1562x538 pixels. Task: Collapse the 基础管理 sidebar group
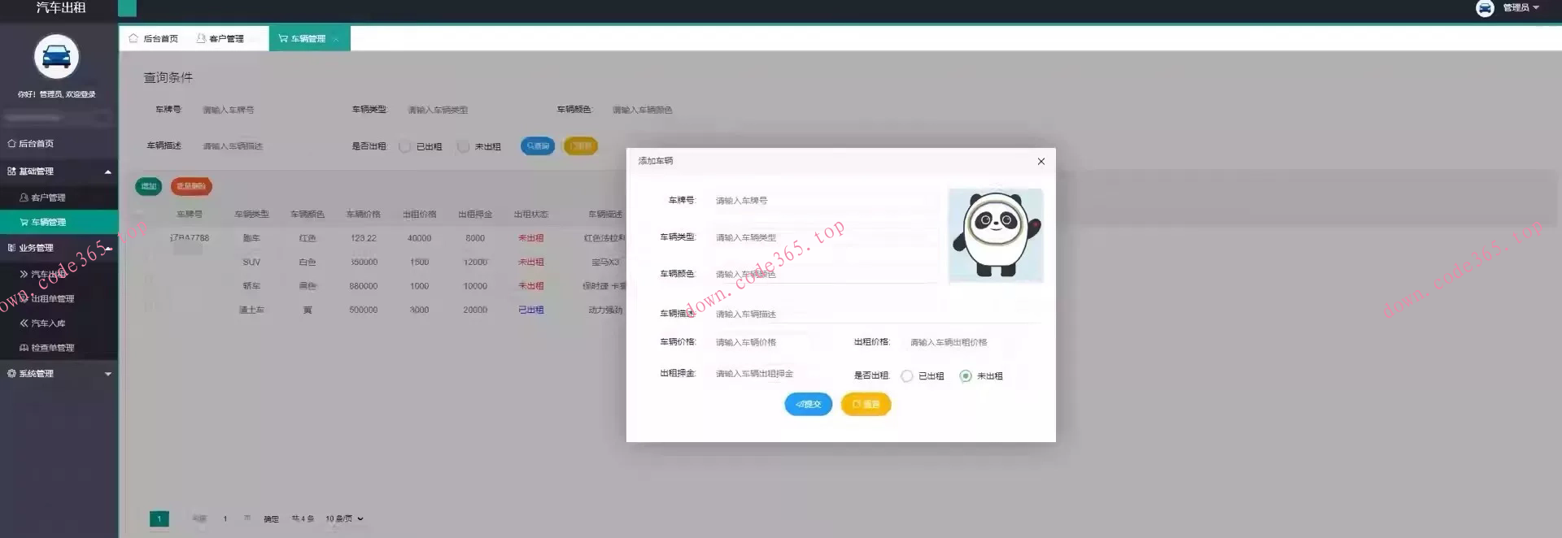[x=59, y=171]
